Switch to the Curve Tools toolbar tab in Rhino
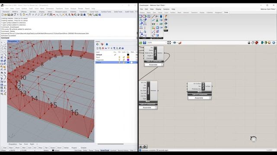 click(94, 12)
